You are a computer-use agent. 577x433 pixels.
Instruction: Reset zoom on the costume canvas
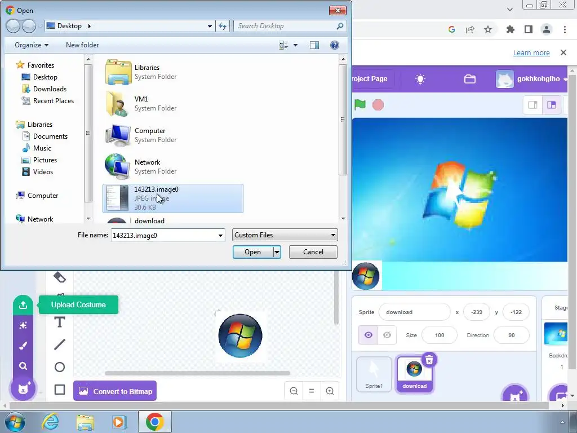311,391
